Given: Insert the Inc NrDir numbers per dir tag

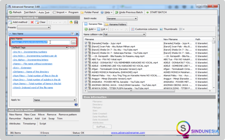Looking at the screenshot, I should pos(35,56).
